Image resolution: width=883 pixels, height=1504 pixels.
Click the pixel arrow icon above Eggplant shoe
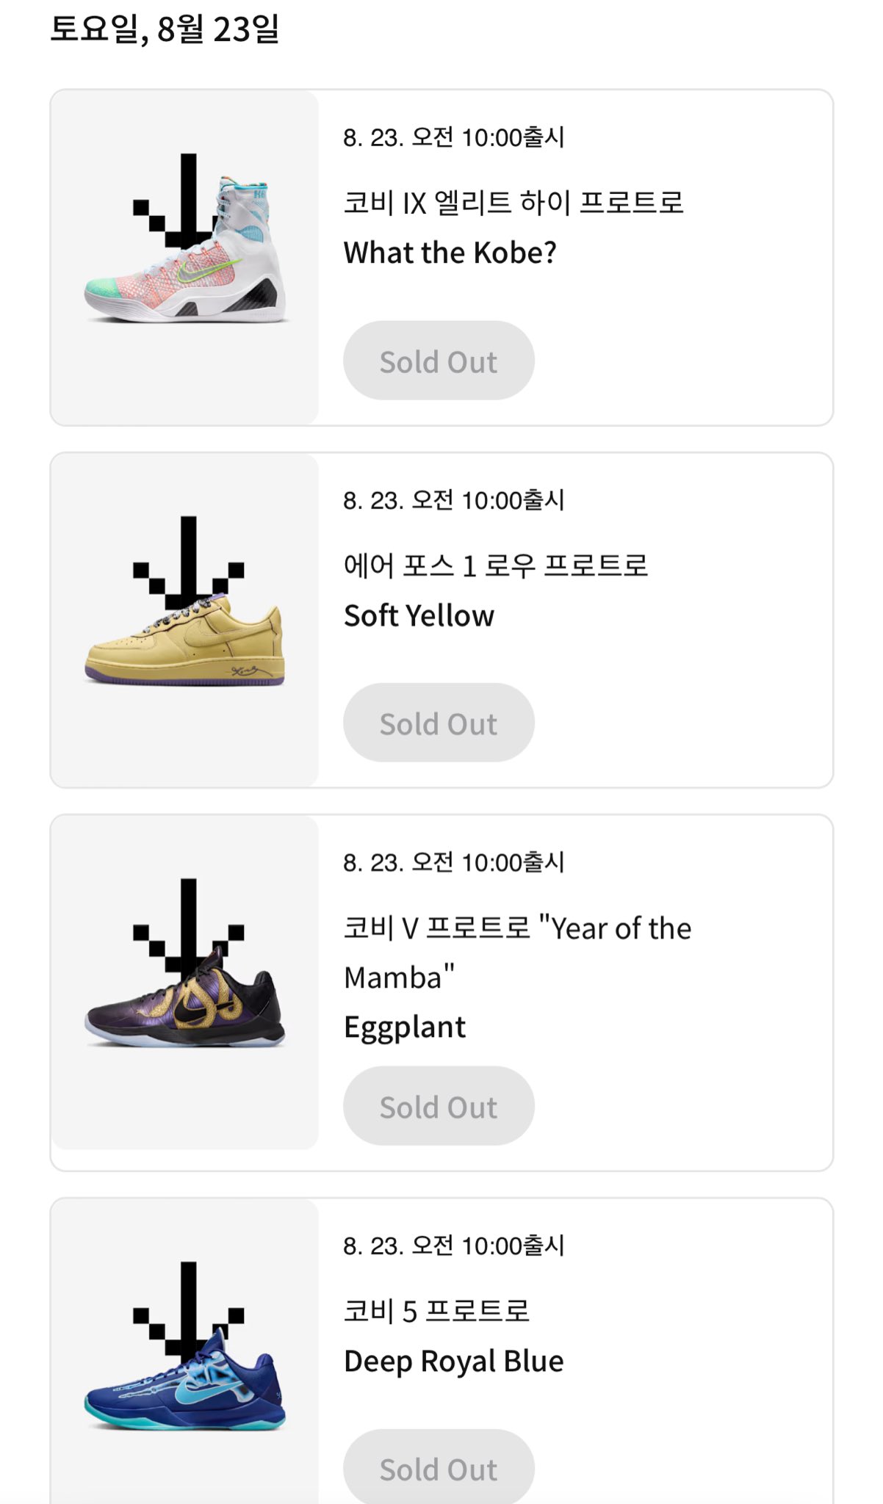[188, 924]
